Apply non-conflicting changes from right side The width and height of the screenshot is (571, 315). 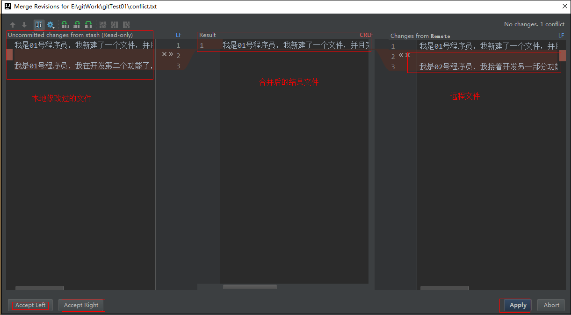coord(88,25)
